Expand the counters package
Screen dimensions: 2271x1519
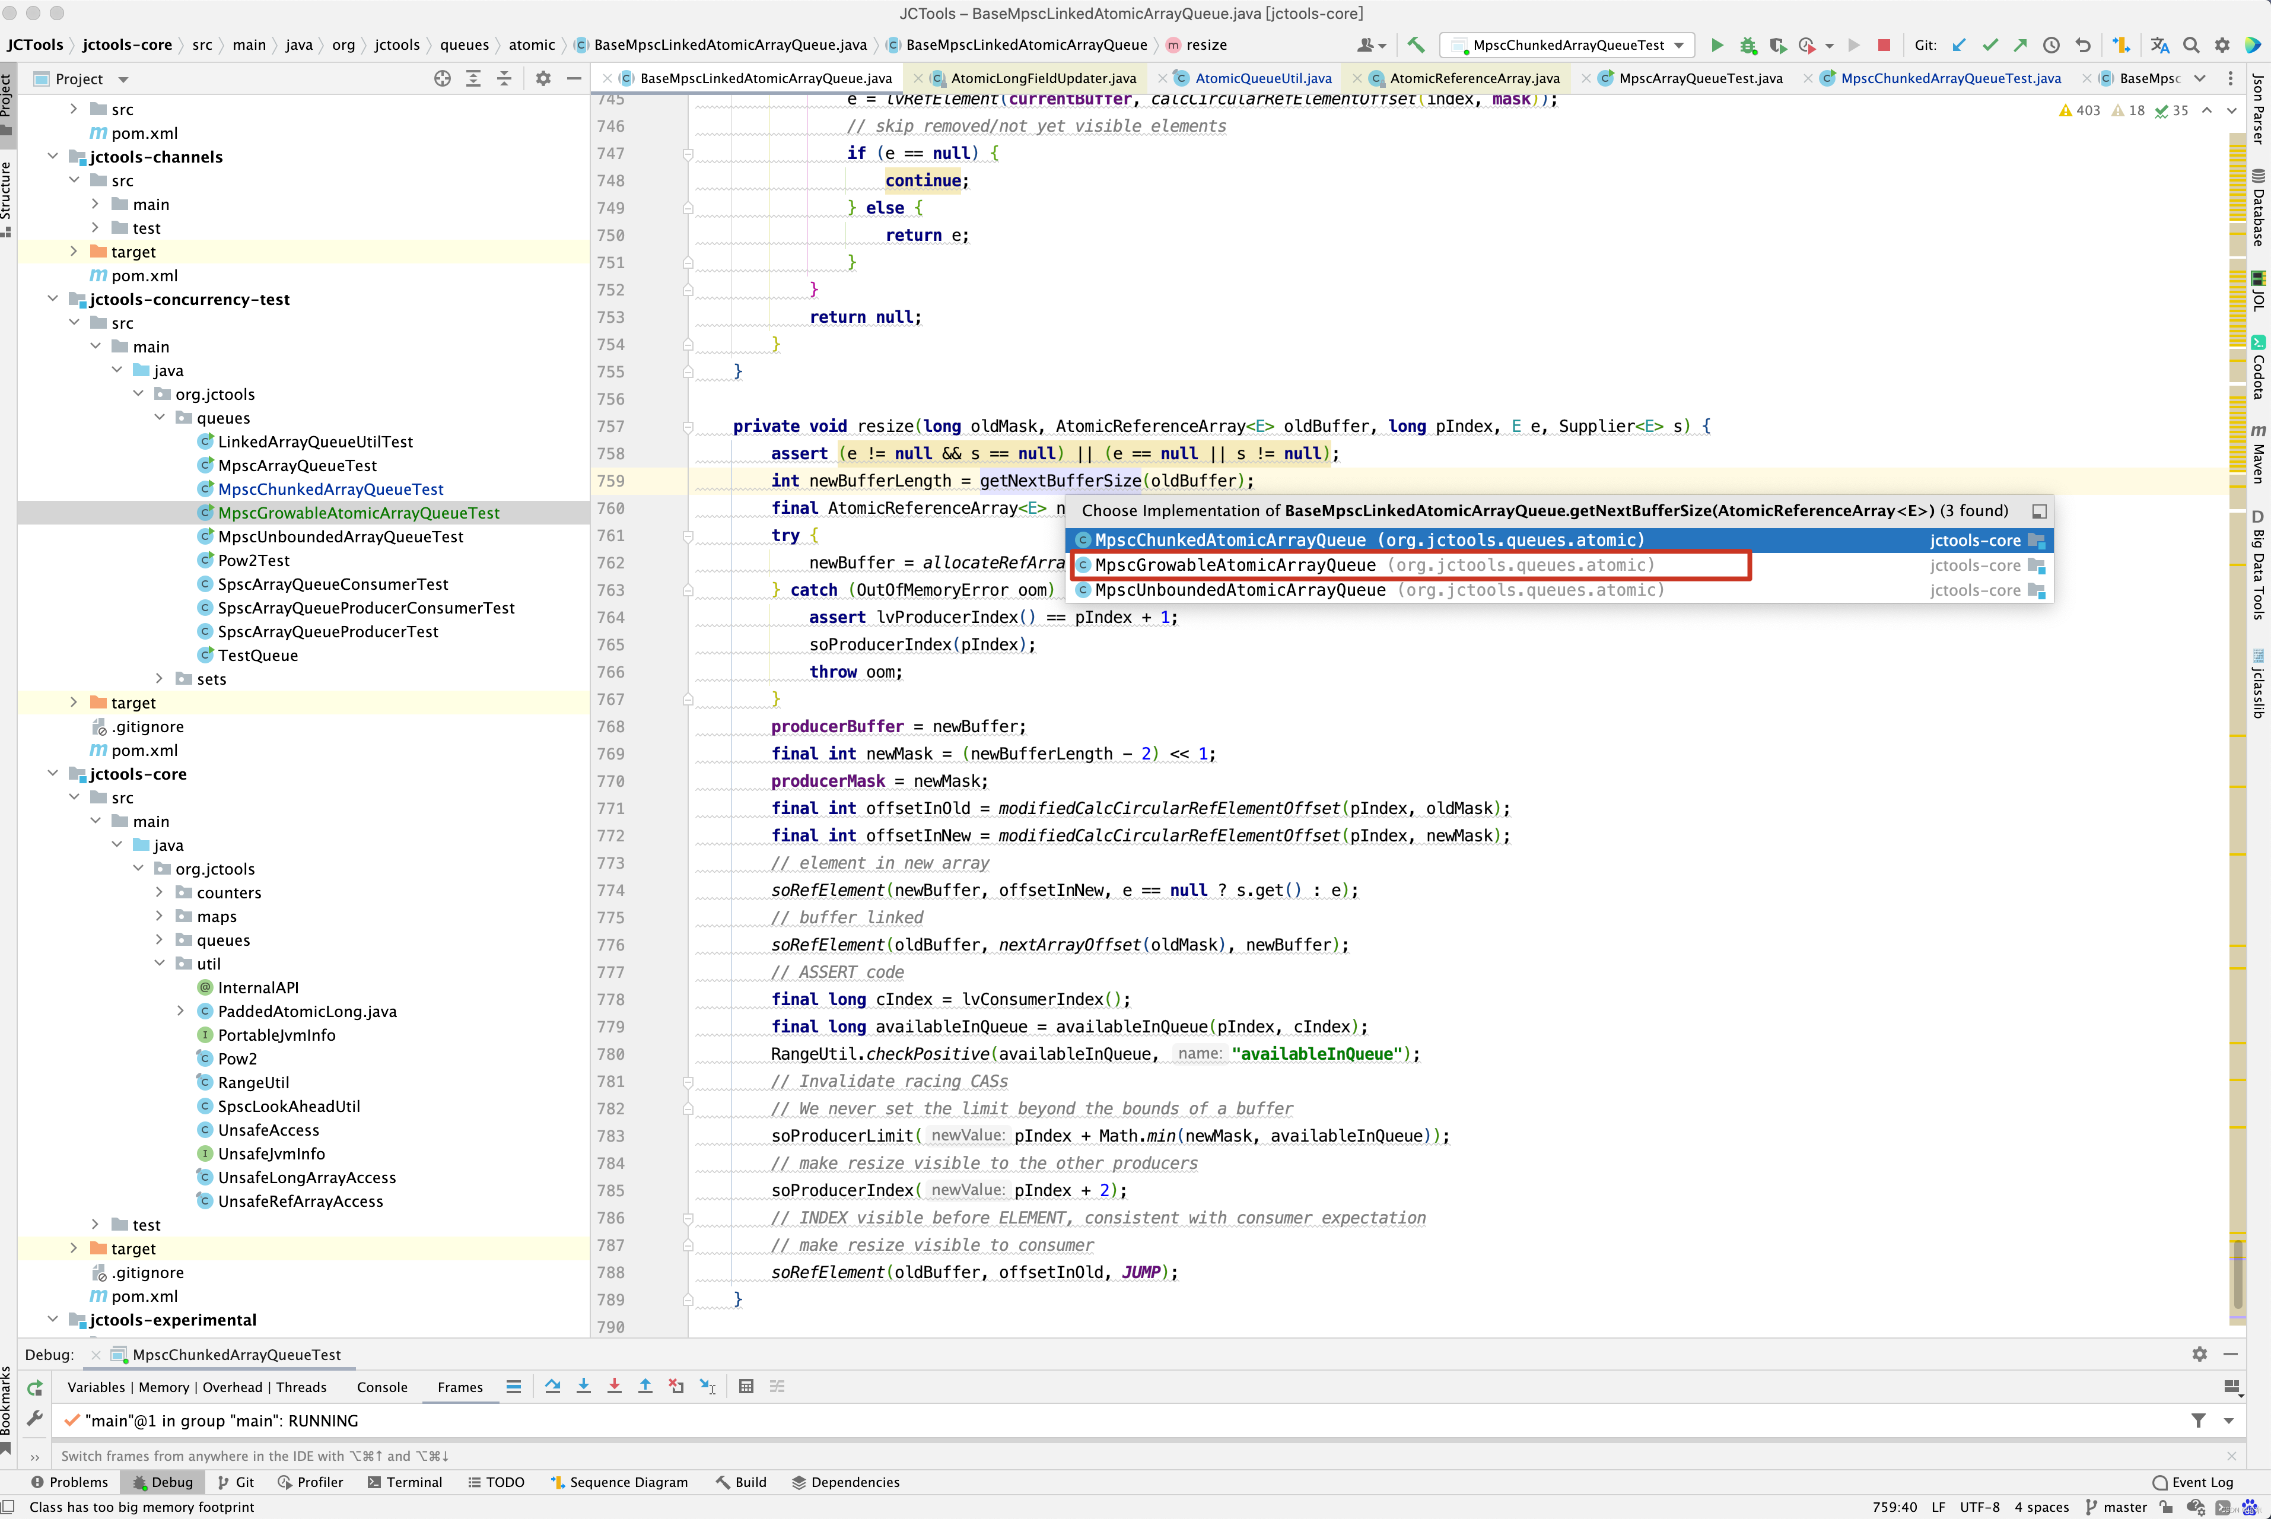[160, 891]
